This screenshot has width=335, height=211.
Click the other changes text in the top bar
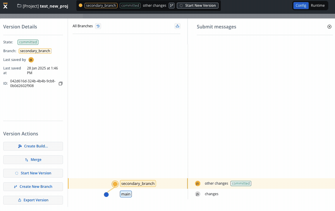coord(154,6)
